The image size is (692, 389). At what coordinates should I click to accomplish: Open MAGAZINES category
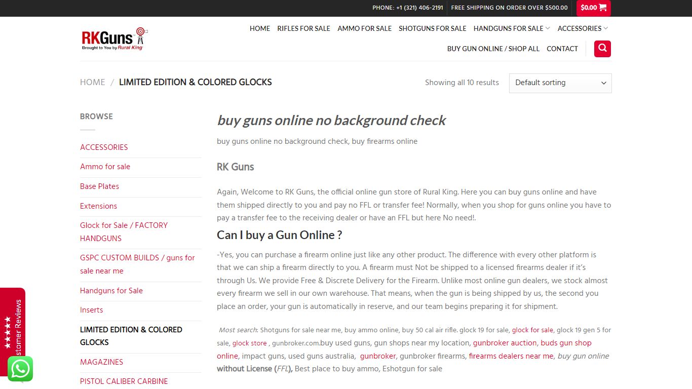pos(101,362)
